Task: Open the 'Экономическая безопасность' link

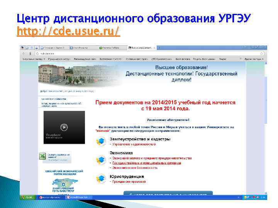Action: click(x=135, y=168)
